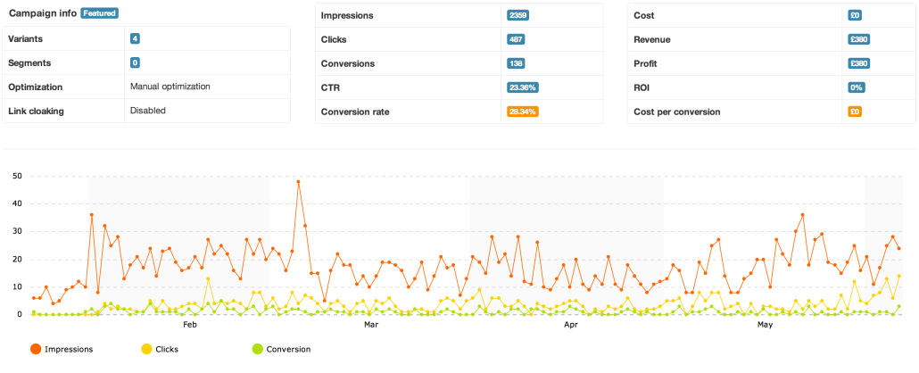The image size is (919, 373).
Task: Click the Link cloaking Disabled value
Action: point(148,111)
